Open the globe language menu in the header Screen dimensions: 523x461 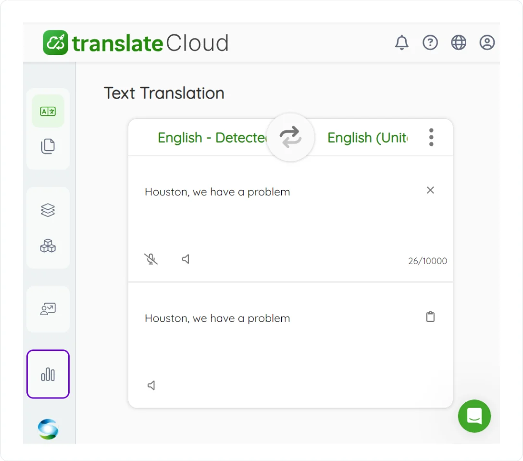point(459,42)
